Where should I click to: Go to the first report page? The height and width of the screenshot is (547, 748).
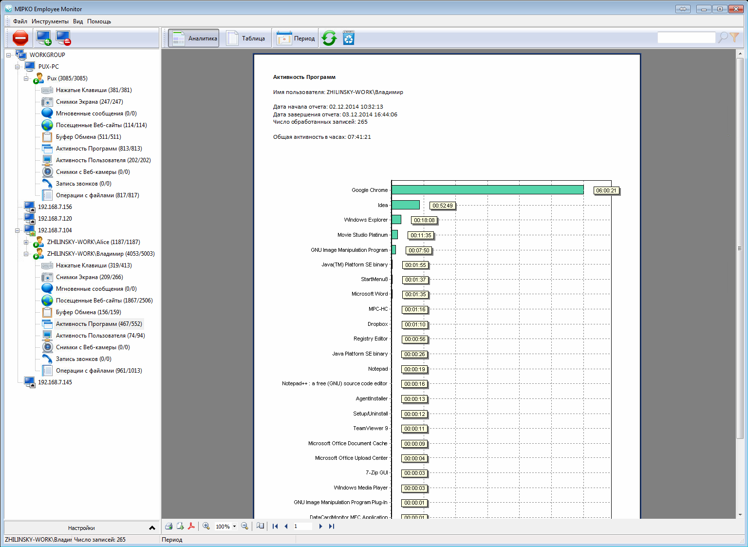click(275, 526)
